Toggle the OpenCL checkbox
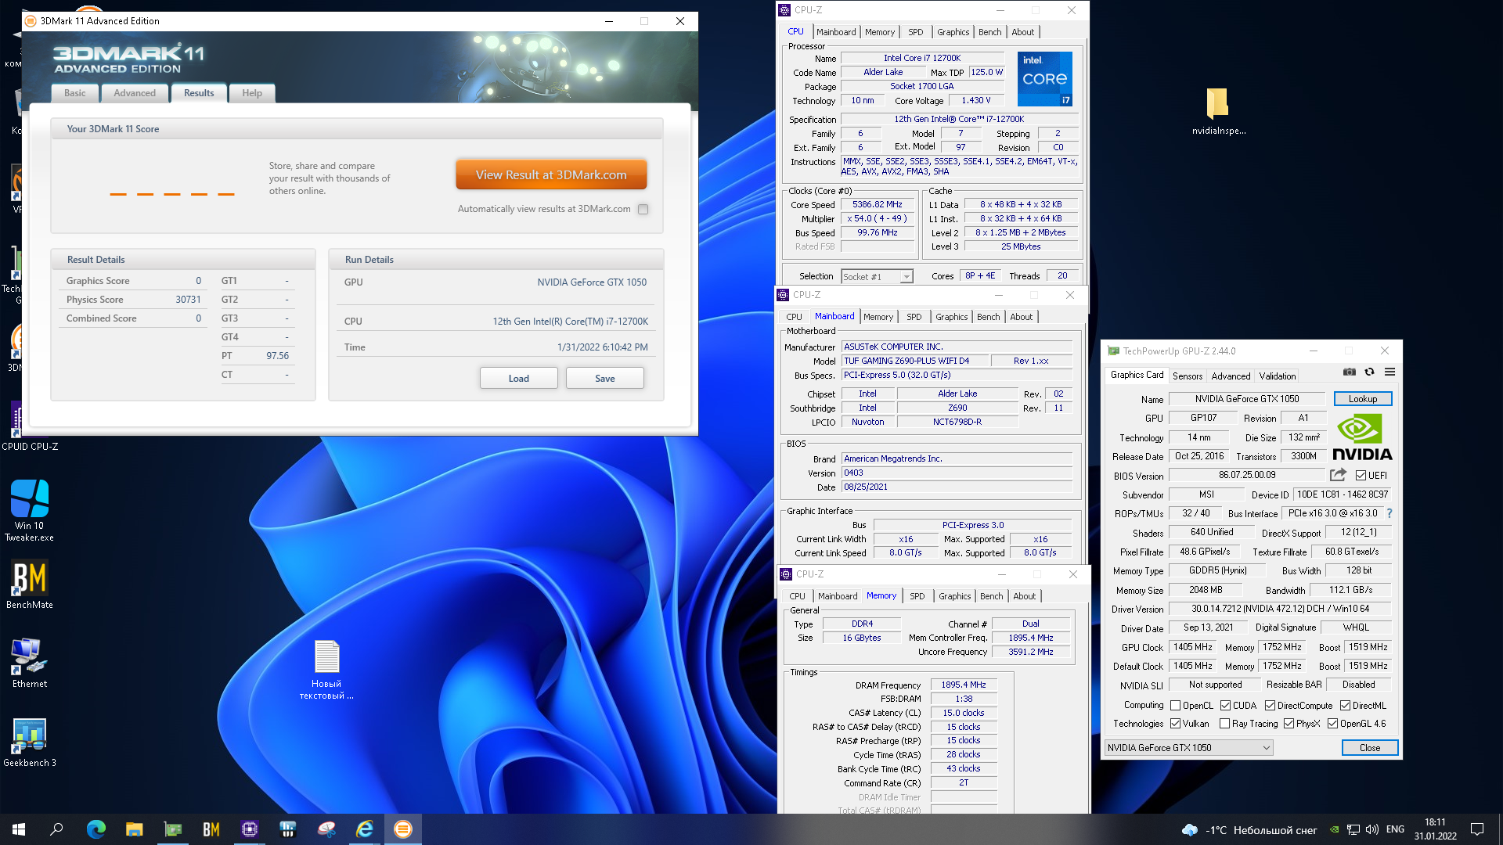Screen dimensions: 1503x845 click(x=1175, y=706)
